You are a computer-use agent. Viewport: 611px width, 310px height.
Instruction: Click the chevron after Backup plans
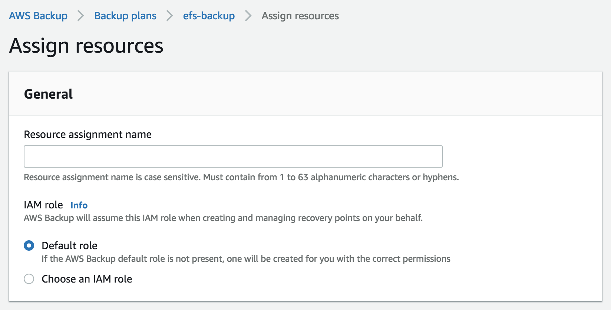tap(169, 16)
